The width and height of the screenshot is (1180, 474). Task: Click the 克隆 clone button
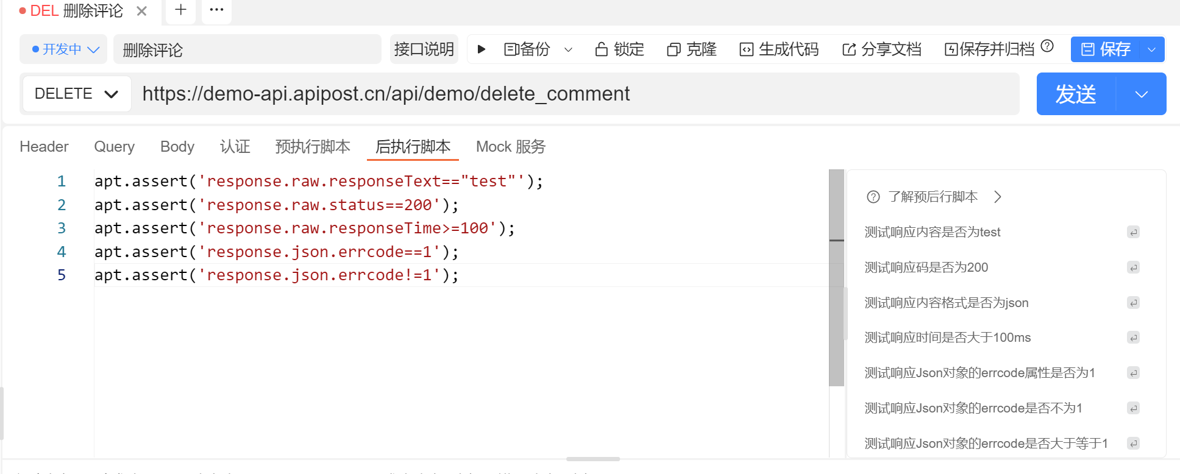point(692,49)
